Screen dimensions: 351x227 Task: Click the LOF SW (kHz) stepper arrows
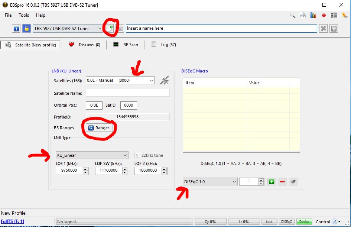tap(125, 171)
